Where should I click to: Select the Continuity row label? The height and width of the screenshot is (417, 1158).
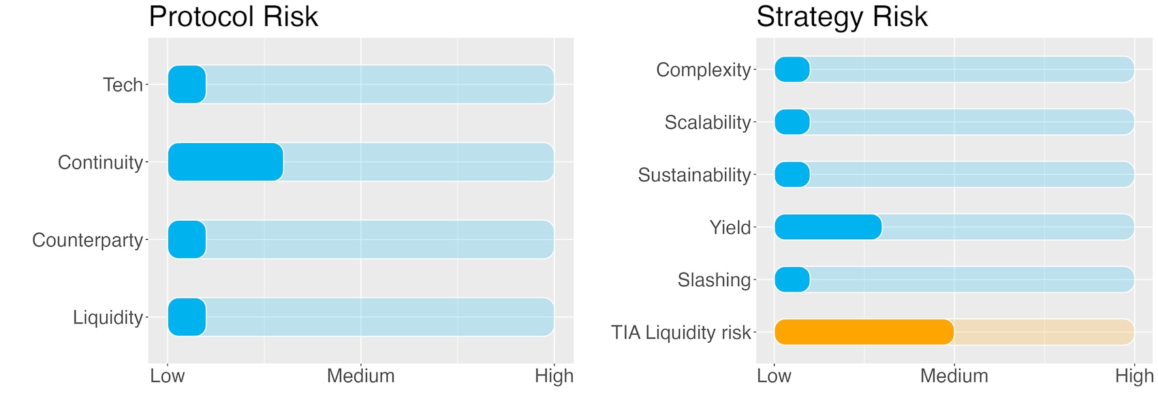pos(100,163)
